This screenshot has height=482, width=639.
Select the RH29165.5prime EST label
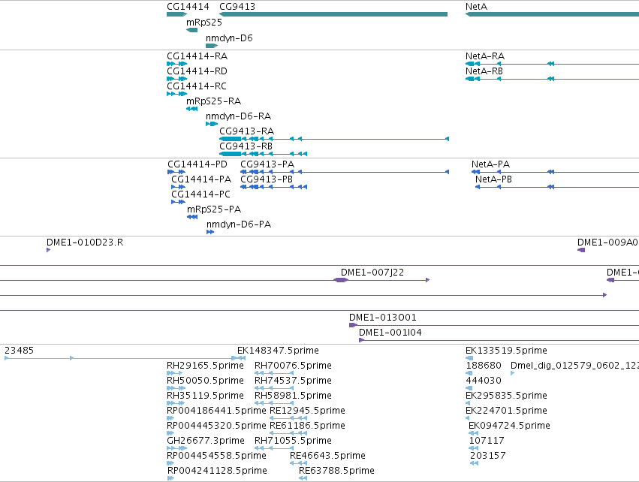pos(206,366)
